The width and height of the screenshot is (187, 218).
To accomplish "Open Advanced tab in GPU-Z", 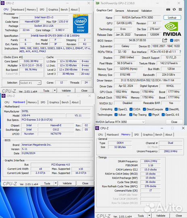I will coord(132,11).
